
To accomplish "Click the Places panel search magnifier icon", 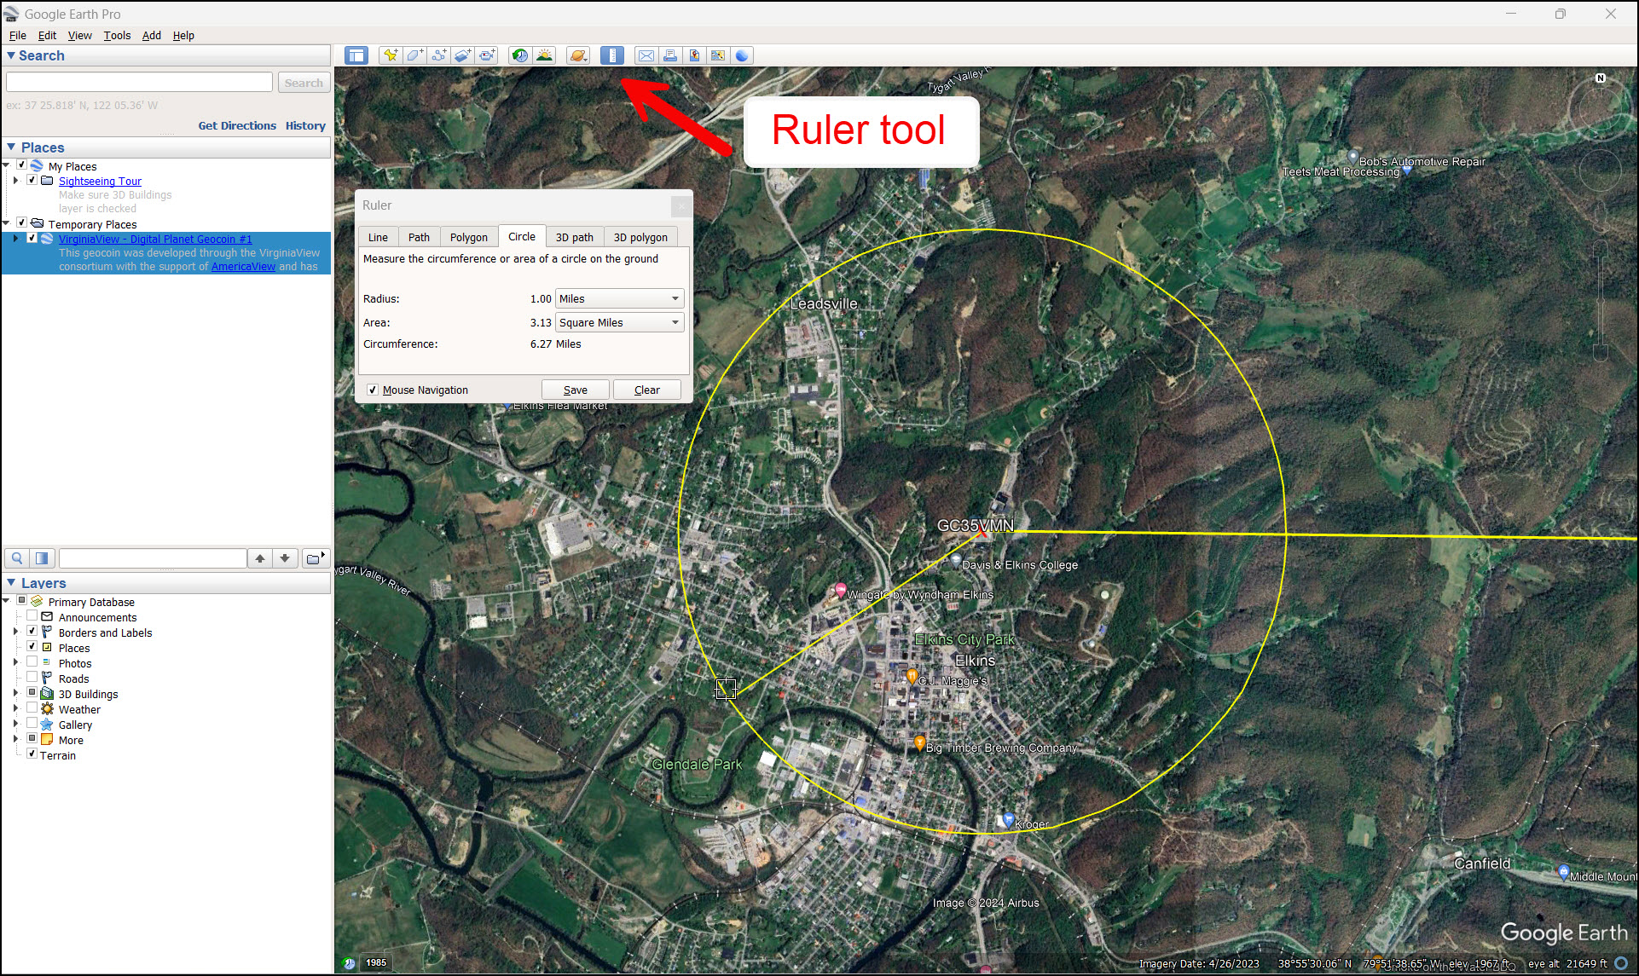I will (x=17, y=558).
